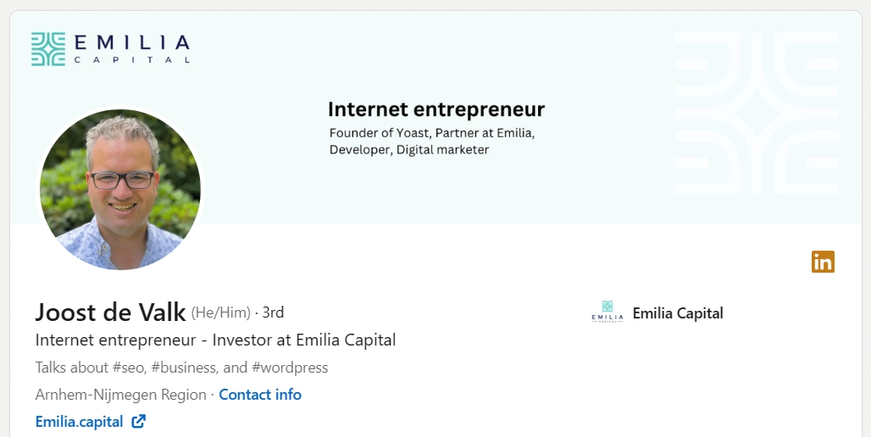Click the teal Emilia Capital logo in banner
Screen dimensions: 871x437
[x=48, y=49]
